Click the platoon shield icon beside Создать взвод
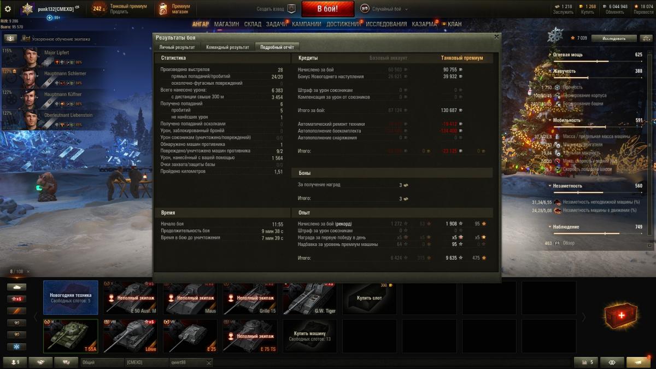656x369 pixels. [291, 9]
